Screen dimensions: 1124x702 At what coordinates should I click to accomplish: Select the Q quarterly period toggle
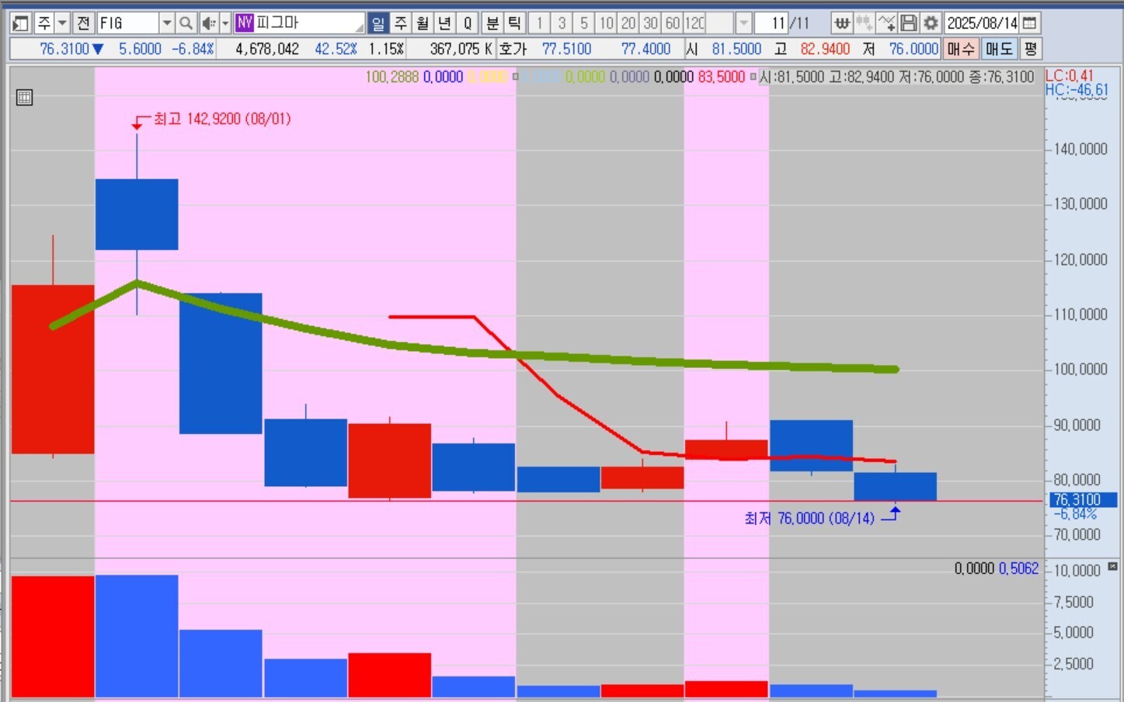pyautogui.click(x=468, y=23)
